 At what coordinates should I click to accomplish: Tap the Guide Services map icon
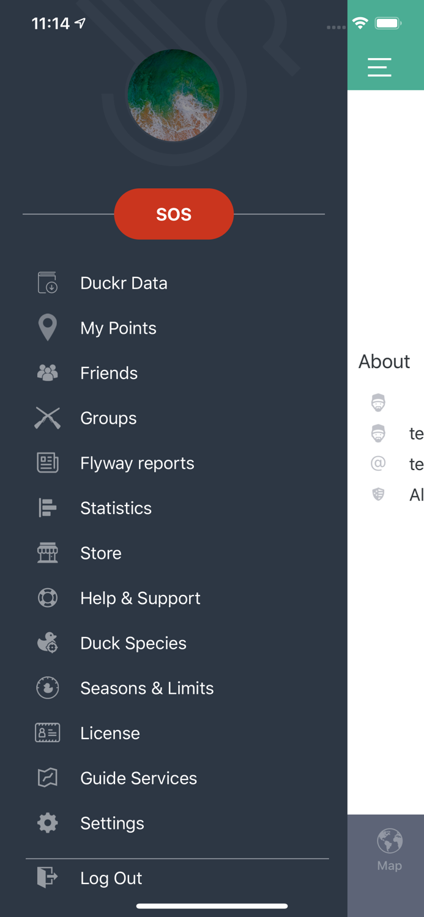(x=47, y=778)
